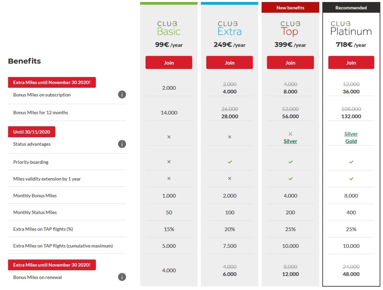Select the Recommended banner tab
The height and width of the screenshot is (290, 383).
351,7
